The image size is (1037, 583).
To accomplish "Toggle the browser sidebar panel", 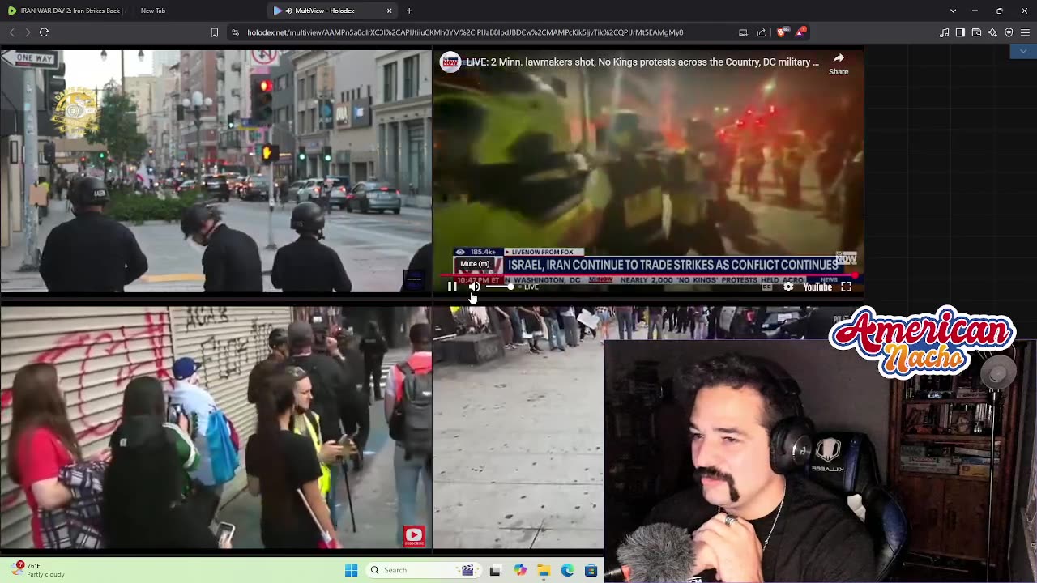I will coord(960,32).
